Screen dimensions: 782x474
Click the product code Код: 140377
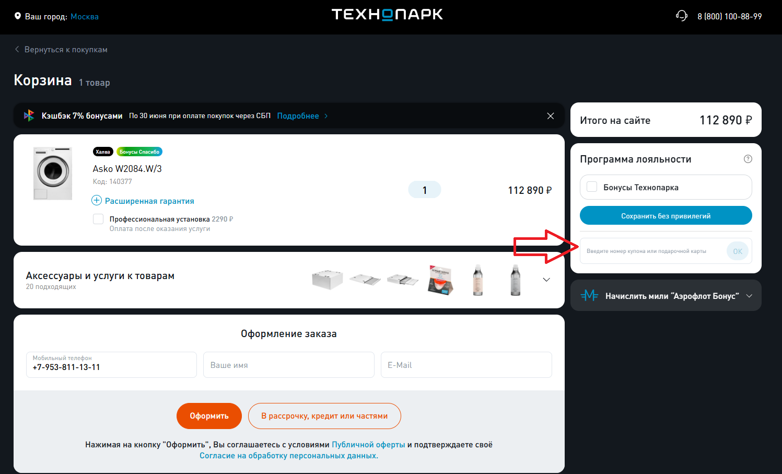pyautogui.click(x=112, y=181)
